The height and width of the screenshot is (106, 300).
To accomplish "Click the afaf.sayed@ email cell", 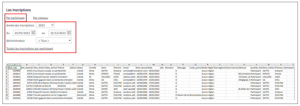I will (x=129, y=89).
